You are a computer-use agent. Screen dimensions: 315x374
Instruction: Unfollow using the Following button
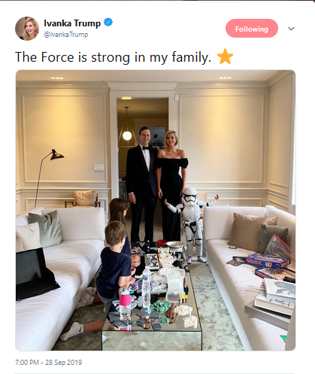[x=252, y=29]
